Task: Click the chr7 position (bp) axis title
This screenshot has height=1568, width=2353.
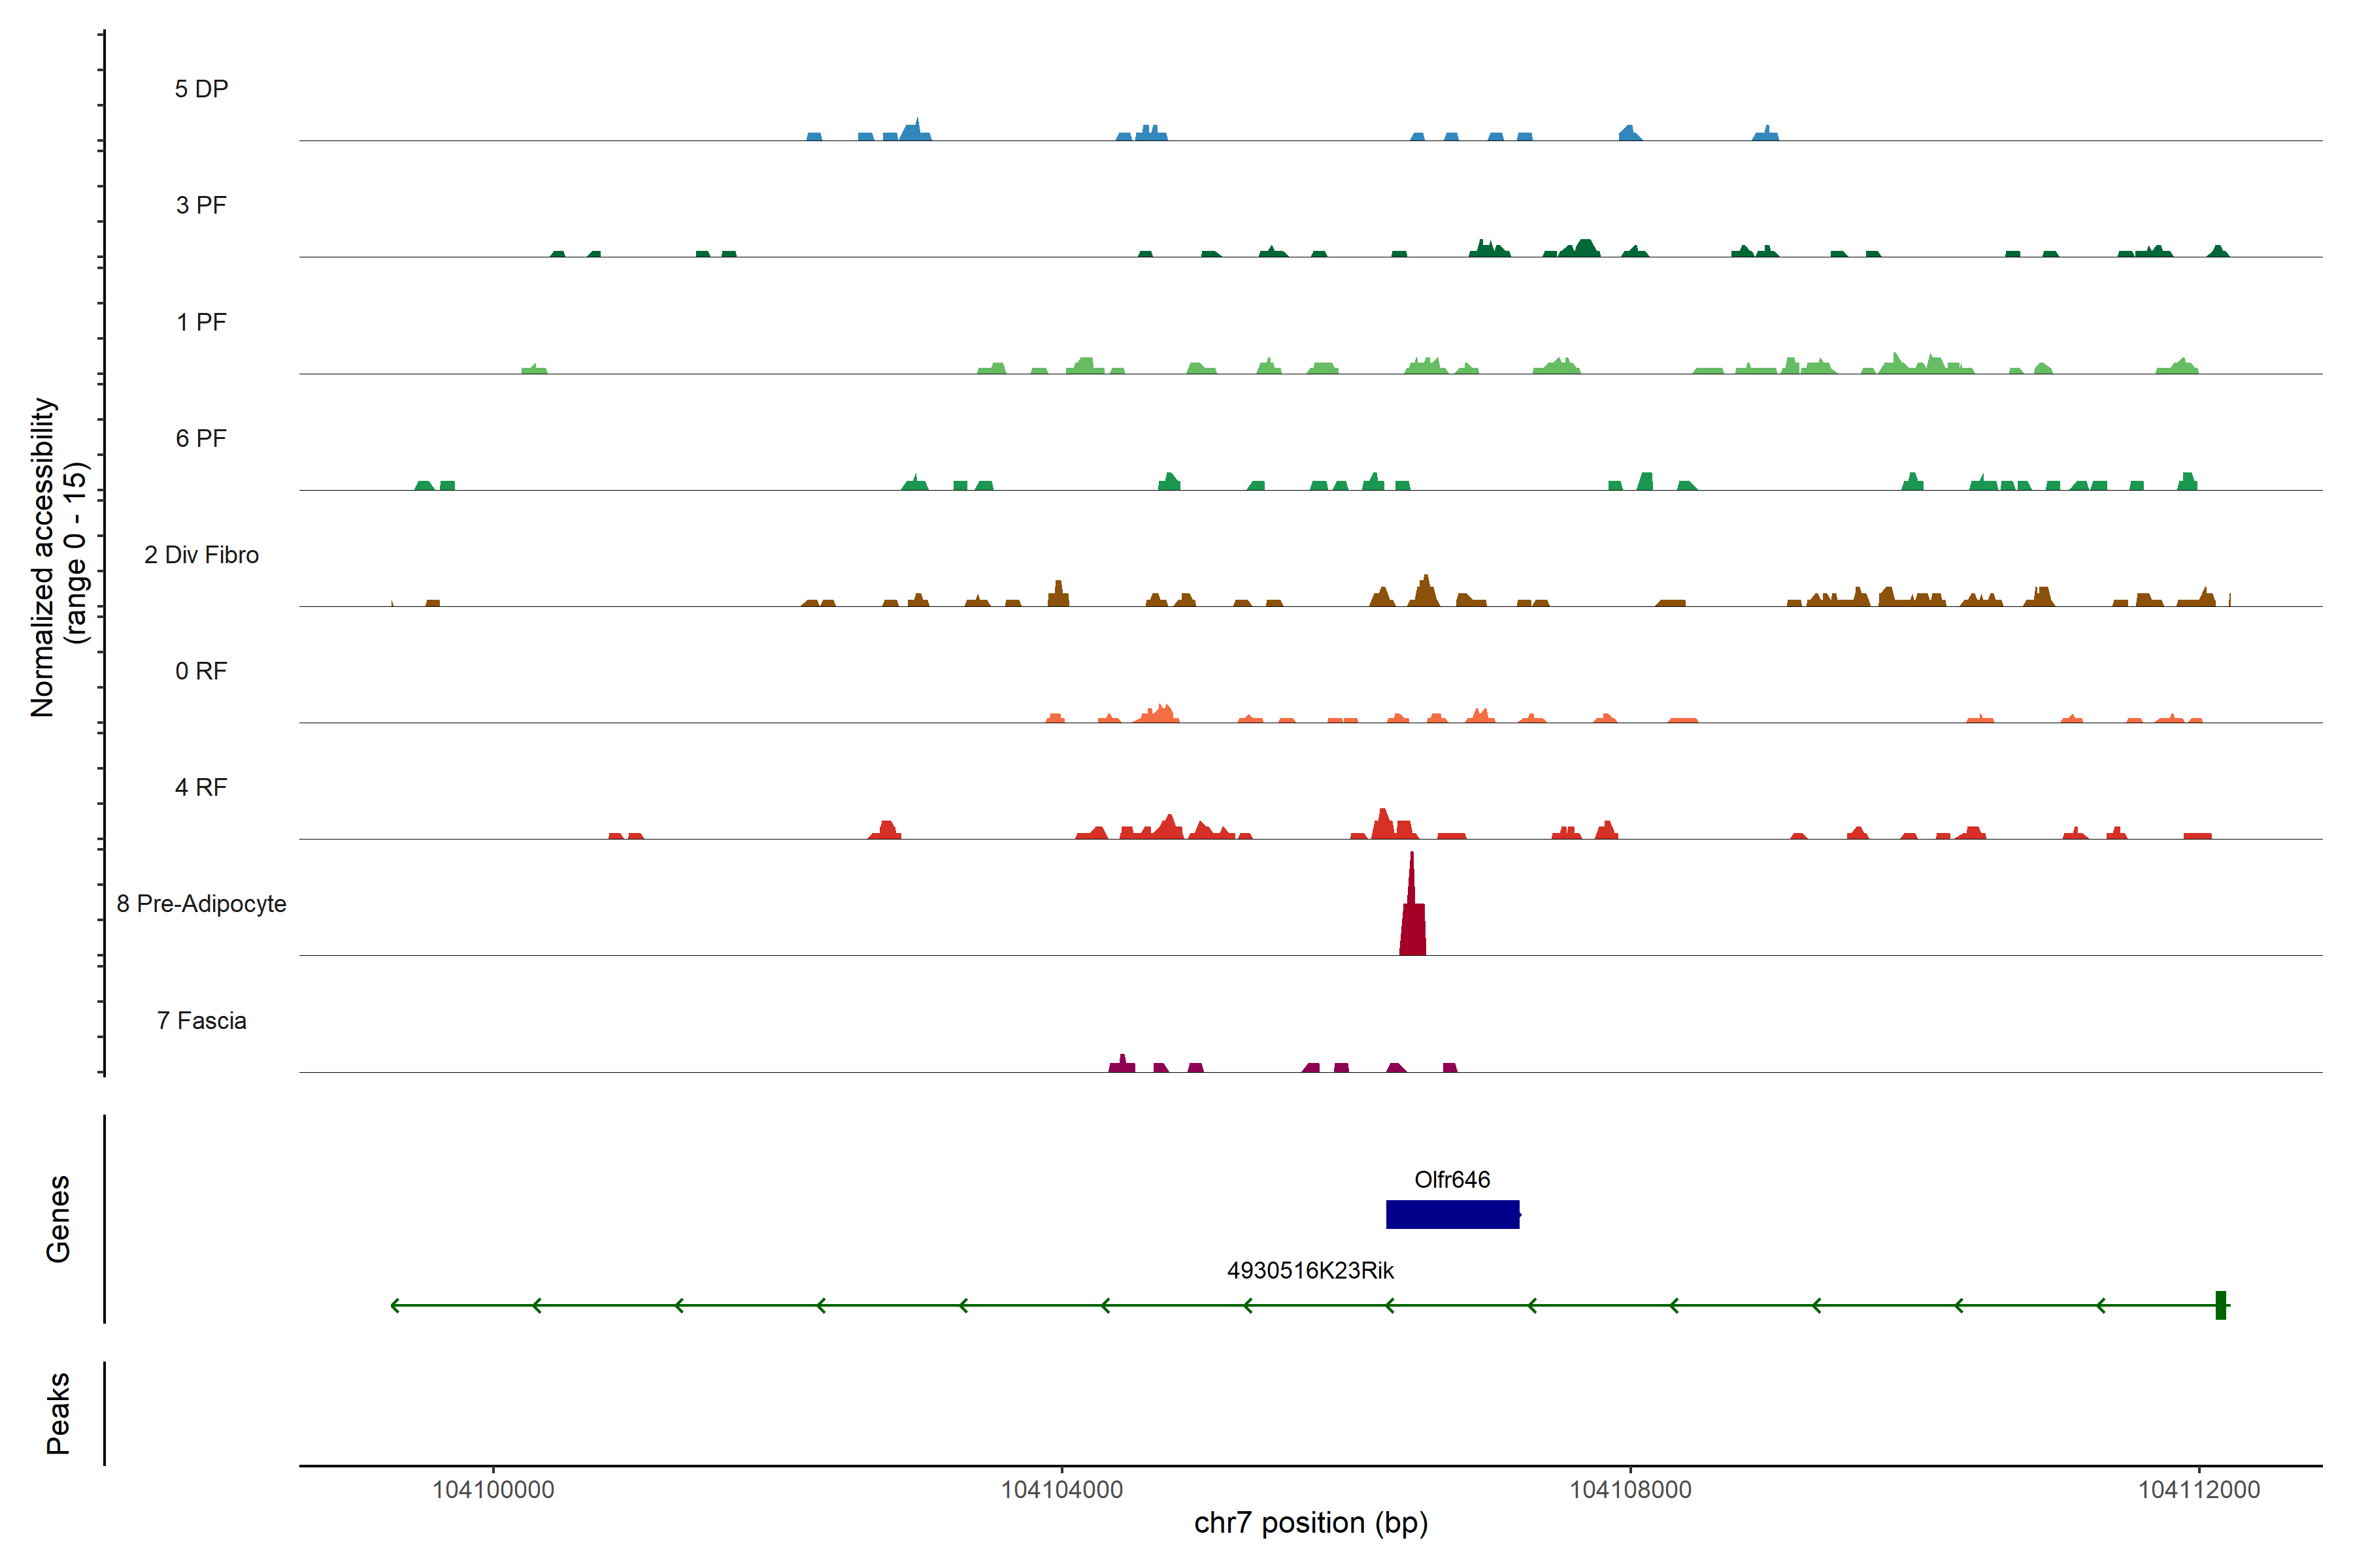Action: pos(1310,1523)
